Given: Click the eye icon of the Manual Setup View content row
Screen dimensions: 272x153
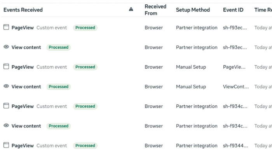Looking at the screenshot, I should (6, 86).
